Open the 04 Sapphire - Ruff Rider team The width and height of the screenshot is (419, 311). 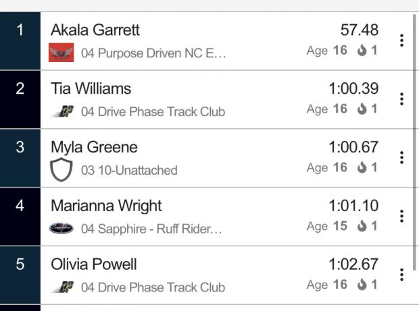[x=151, y=229]
